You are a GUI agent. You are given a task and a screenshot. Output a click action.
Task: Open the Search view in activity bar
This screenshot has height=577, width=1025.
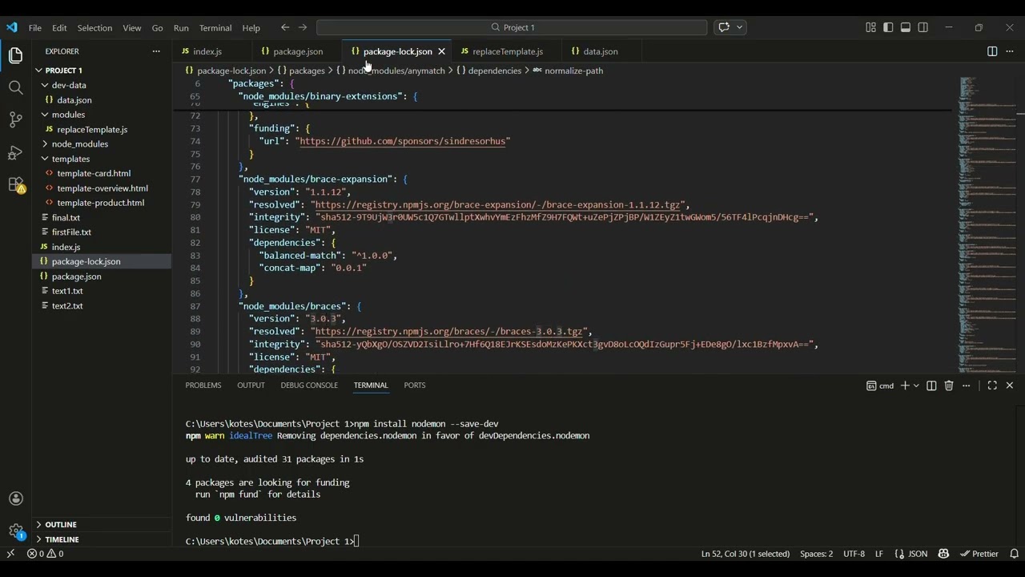pos(15,87)
